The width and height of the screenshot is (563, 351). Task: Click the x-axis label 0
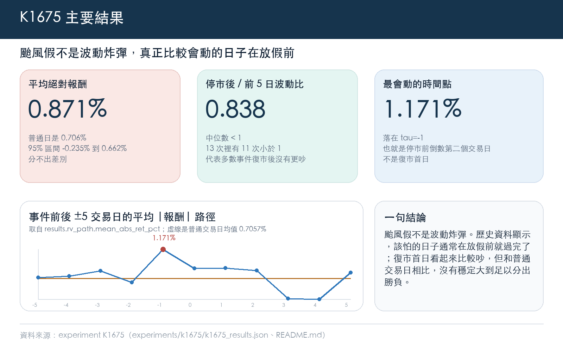click(x=190, y=305)
